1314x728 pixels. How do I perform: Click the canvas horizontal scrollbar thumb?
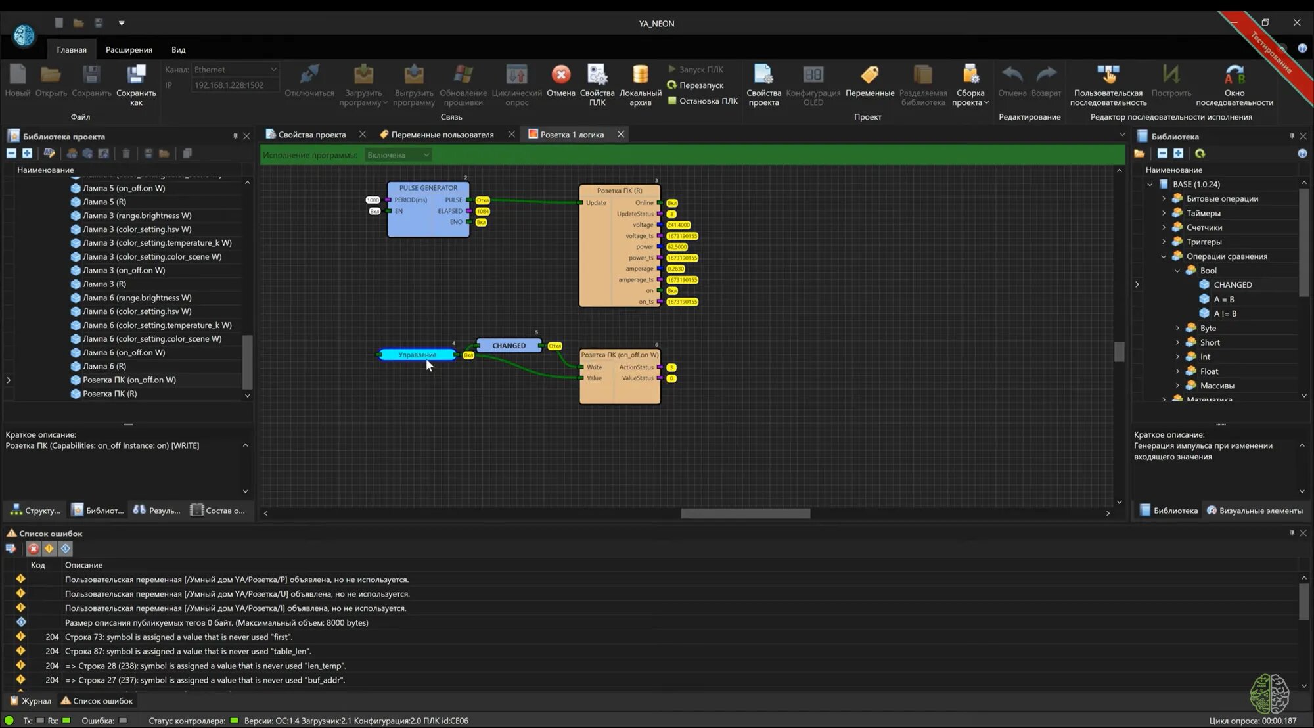coord(745,514)
